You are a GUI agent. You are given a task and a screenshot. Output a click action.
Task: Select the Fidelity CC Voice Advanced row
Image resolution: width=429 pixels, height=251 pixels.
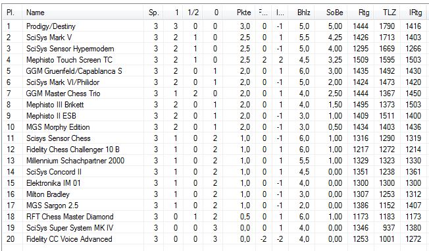(214, 239)
